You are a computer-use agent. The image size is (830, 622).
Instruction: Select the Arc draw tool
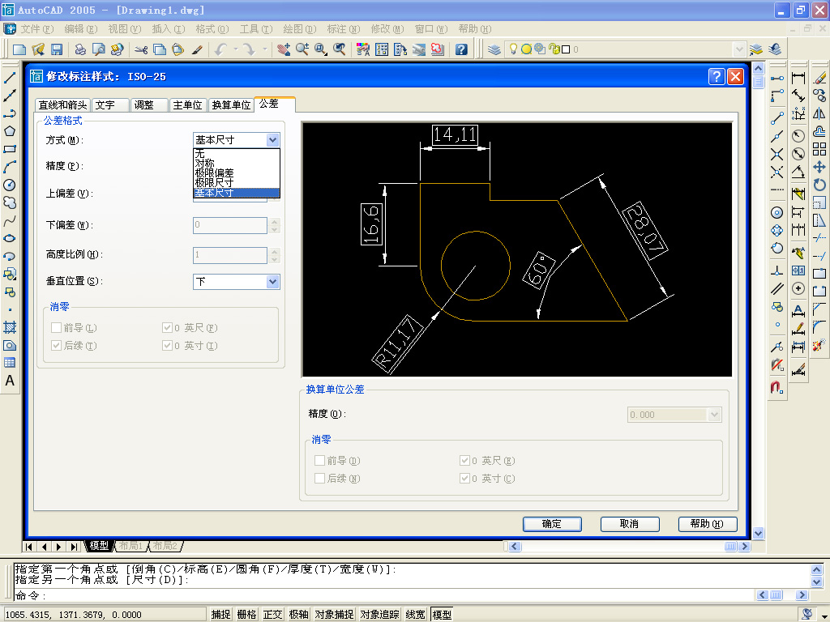[10, 167]
